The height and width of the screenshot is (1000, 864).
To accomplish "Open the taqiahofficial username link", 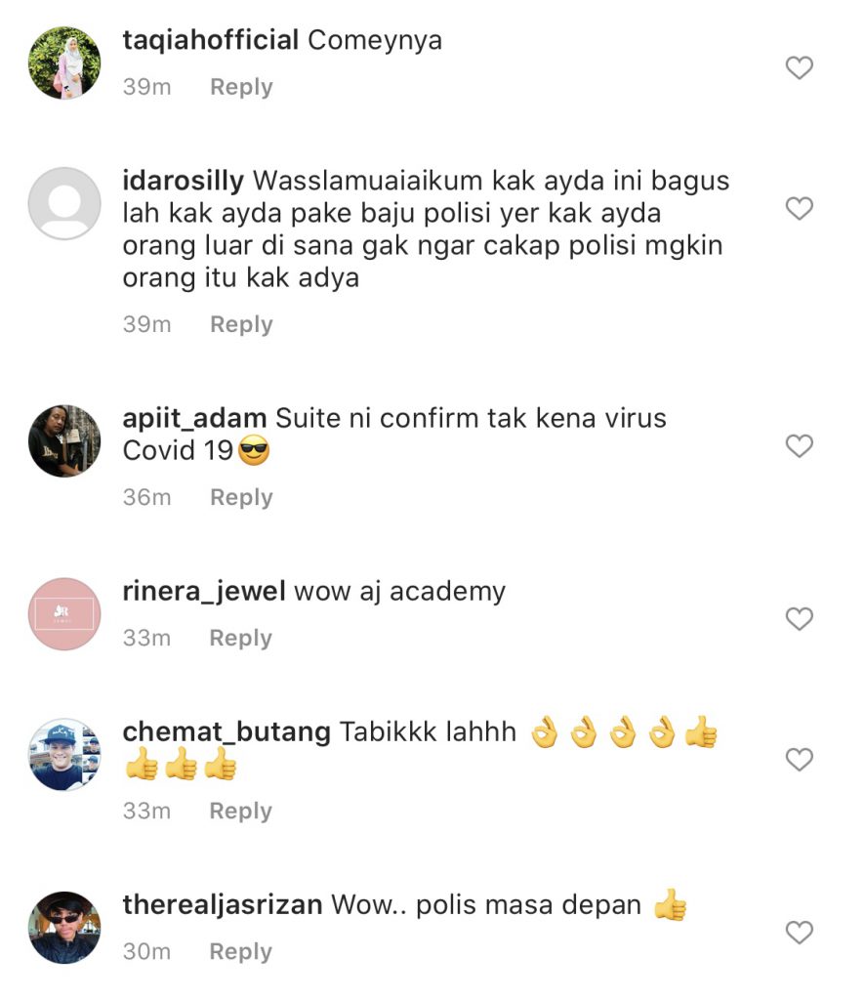I will pos(211,41).
